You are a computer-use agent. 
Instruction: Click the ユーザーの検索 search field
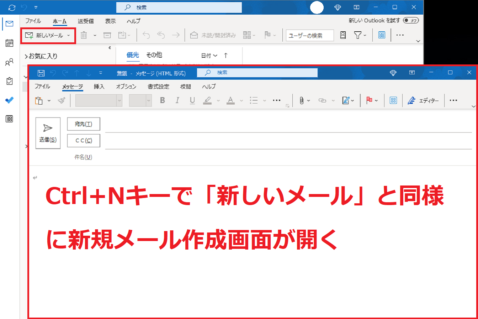click(x=310, y=35)
